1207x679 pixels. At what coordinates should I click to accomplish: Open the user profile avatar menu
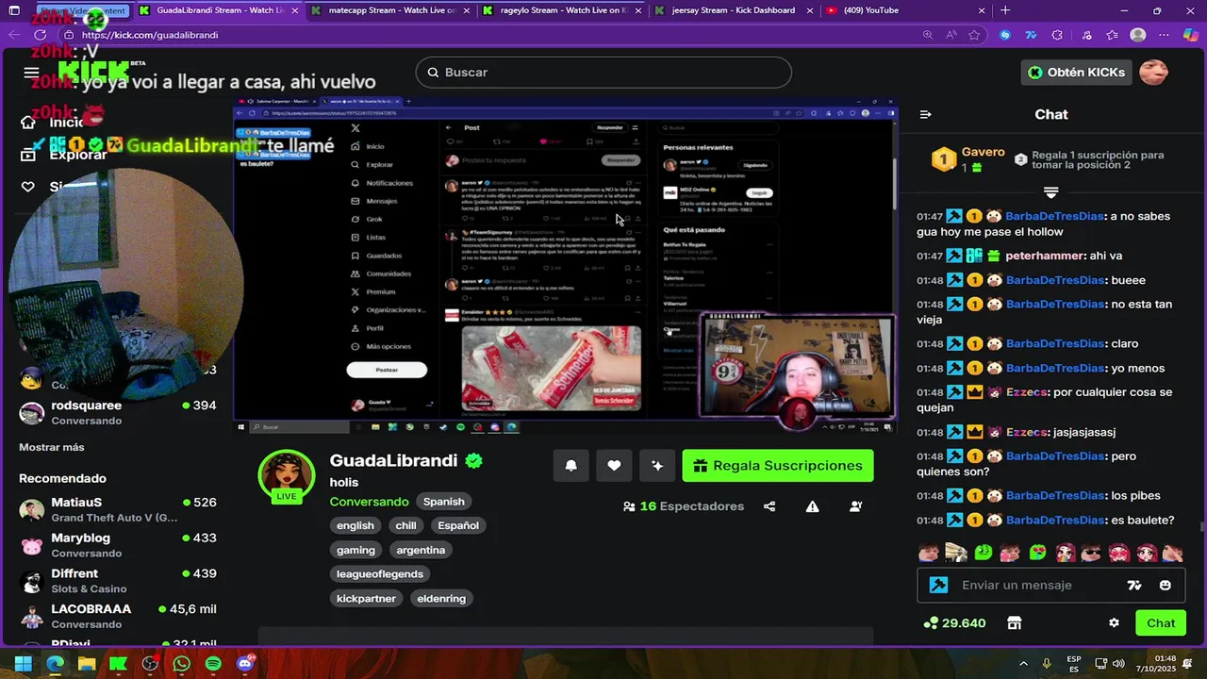pyautogui.click(x=1154, y=73)
